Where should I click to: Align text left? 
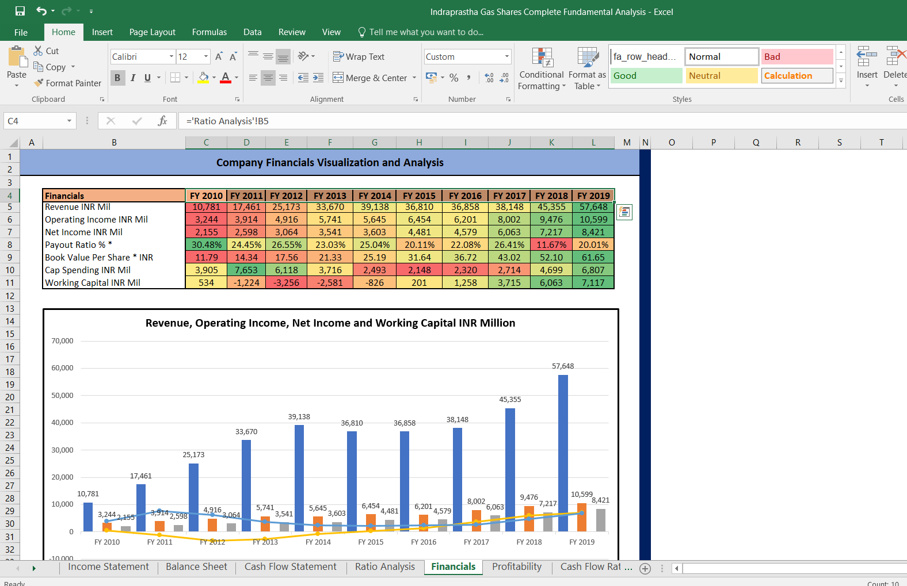pos(253,78)
